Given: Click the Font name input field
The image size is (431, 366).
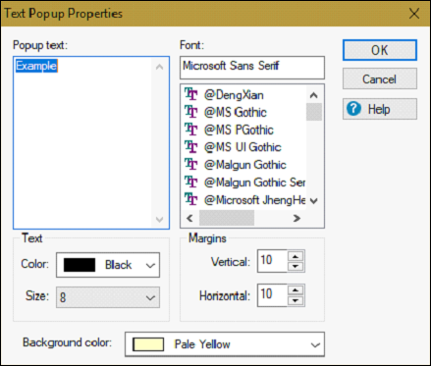Looking at the screenshot, I should (252, 68).
